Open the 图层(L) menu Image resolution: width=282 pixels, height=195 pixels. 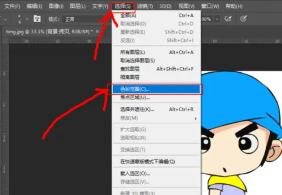click(78, 6)
